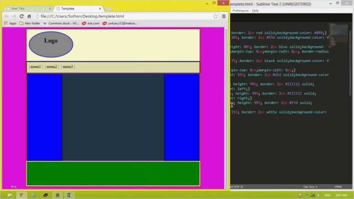Open the Apps shortcut in bookmarks bar

[x=10, y=23]
